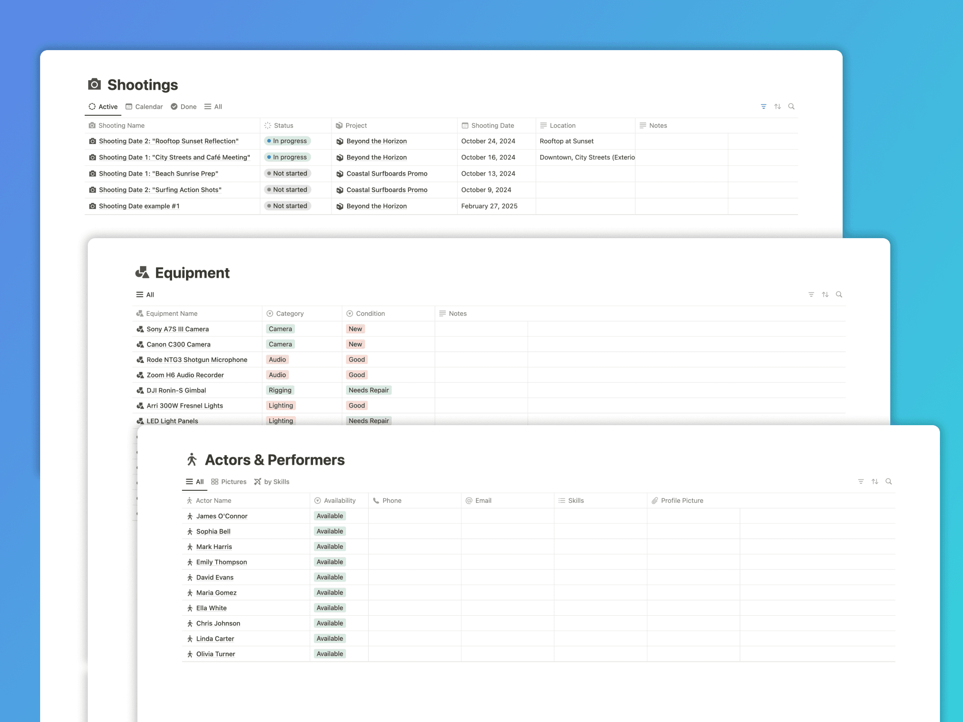Switch to the Done view tab
Screen dimensions: 963x722
pyautogui.click(x=184, y=107)
